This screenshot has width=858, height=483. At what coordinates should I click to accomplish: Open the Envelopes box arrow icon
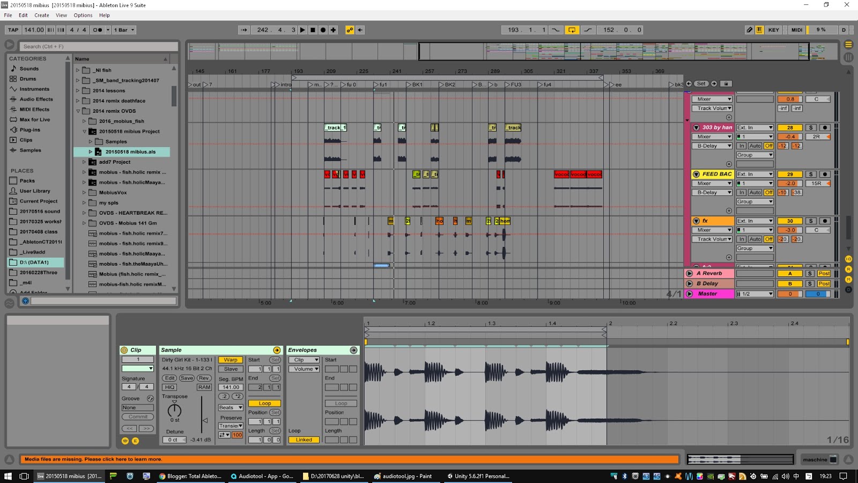point(353,350)
